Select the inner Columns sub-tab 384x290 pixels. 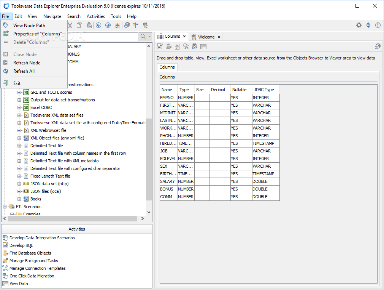point(167,67)
